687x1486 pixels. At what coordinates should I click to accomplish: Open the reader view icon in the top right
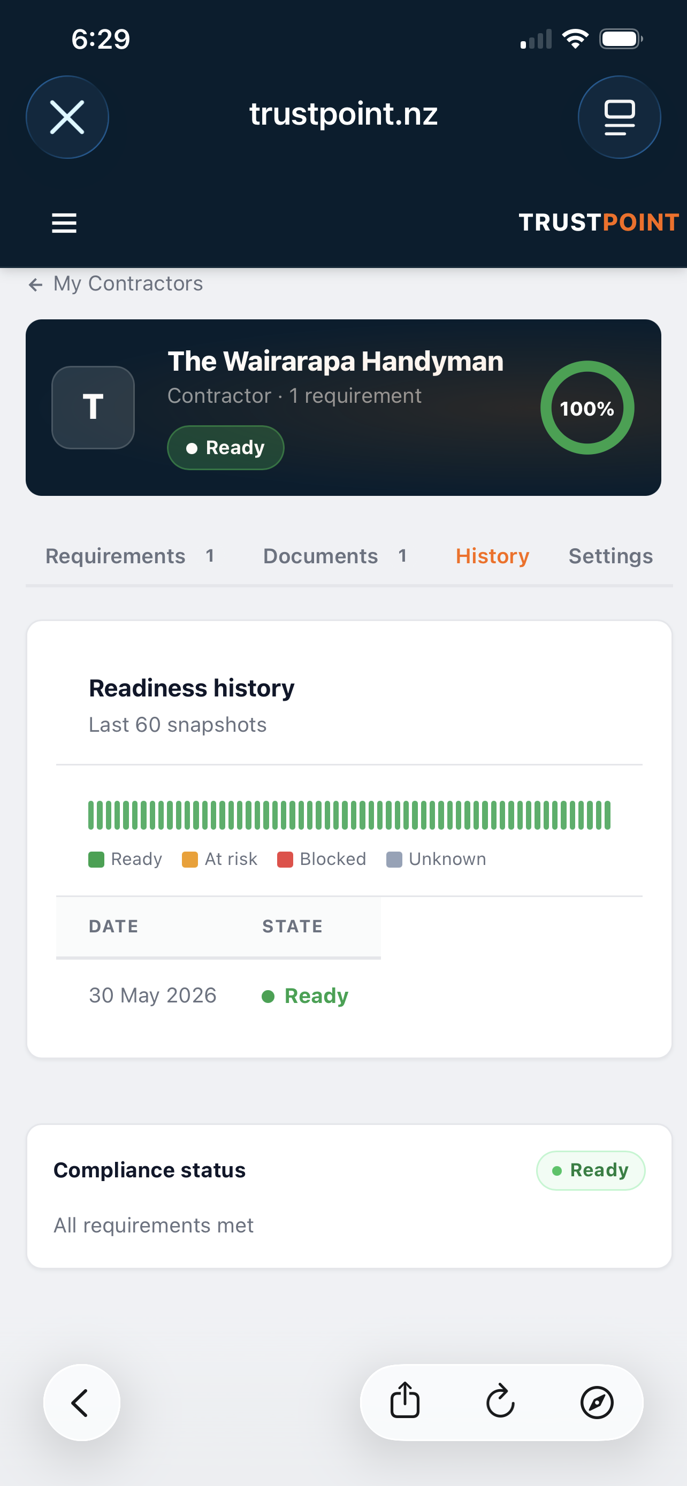[619, 117]
